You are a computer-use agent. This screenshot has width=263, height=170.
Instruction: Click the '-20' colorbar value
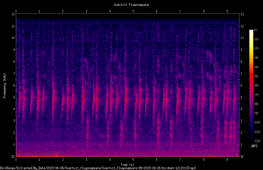pos(256,48)
